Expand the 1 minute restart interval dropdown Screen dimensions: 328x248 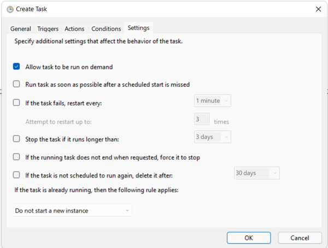tap(213, 101)
